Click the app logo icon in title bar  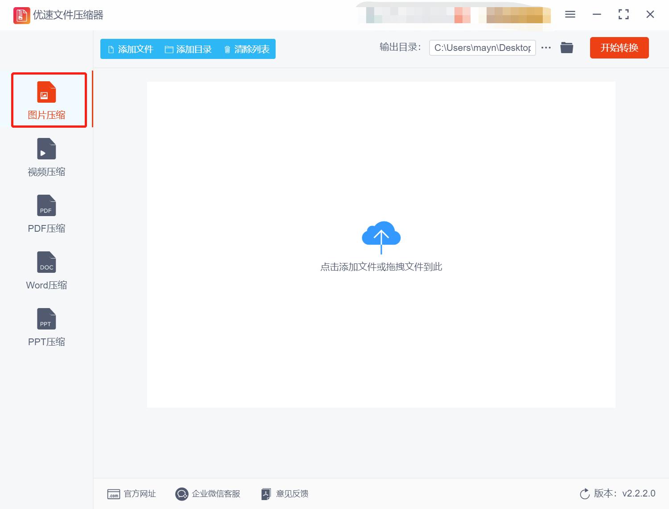coord(21,14)
